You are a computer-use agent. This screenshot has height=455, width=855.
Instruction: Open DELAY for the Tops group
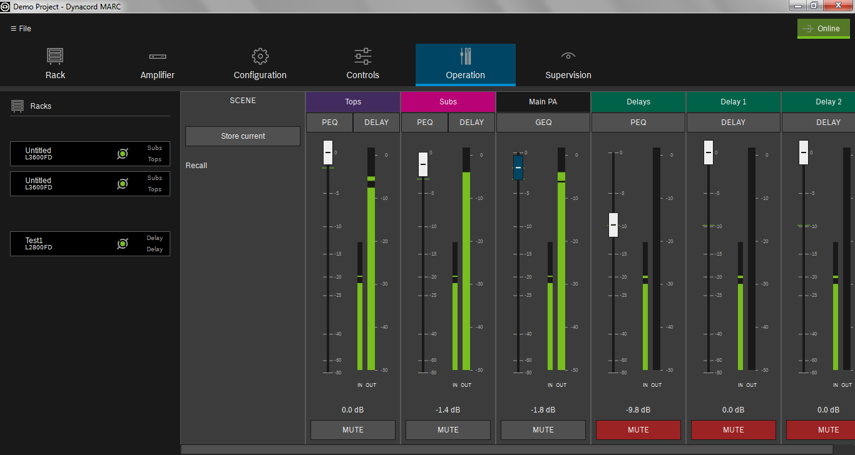click(x=377, y=122)
